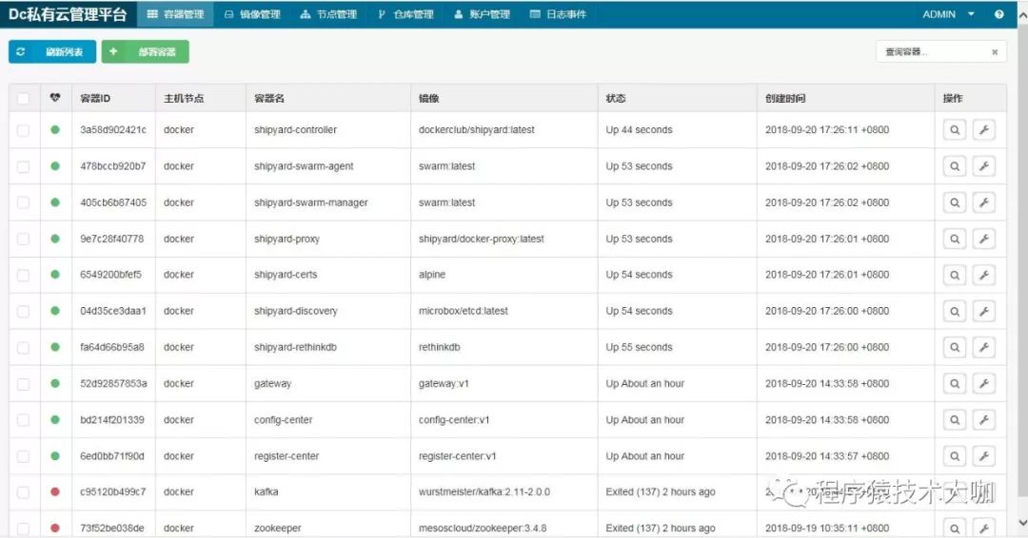Screen dimensions: 1028x538
Task: Check the register-center row checkbox
Action: tap(23, 456)
